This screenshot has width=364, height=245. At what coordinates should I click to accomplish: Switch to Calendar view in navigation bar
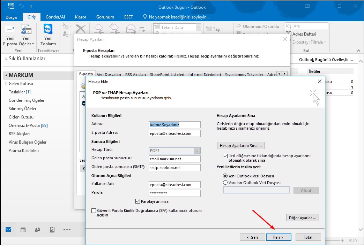23,230
